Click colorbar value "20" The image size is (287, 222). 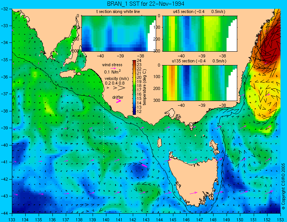(x=139, y=77)
